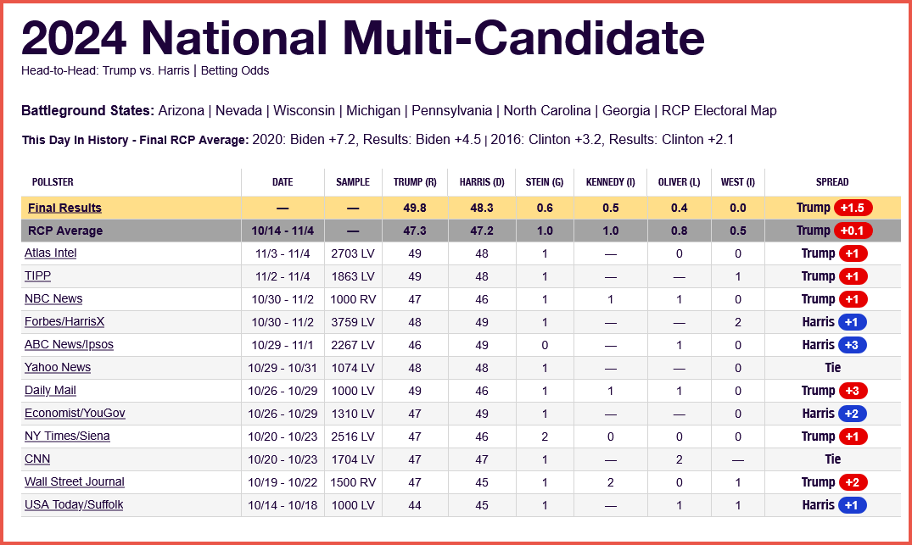Click the Final Results link
The width and height of the screenshot is (912, 545).
pyautogui.click(x=64, y=208)
